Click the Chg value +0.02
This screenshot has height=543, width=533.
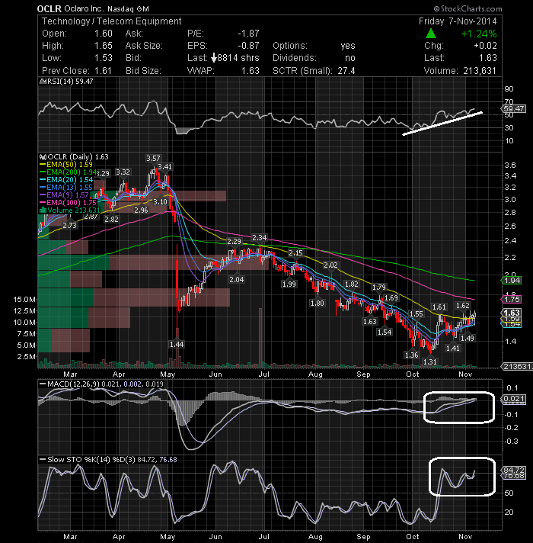pyautogui.click(x=485, y=45)
